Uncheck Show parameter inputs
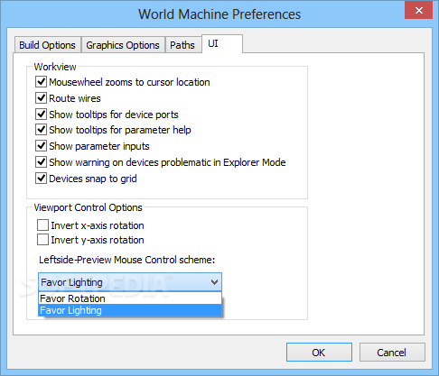The width and height of the screenshot is (439, 376). point(41,146)
